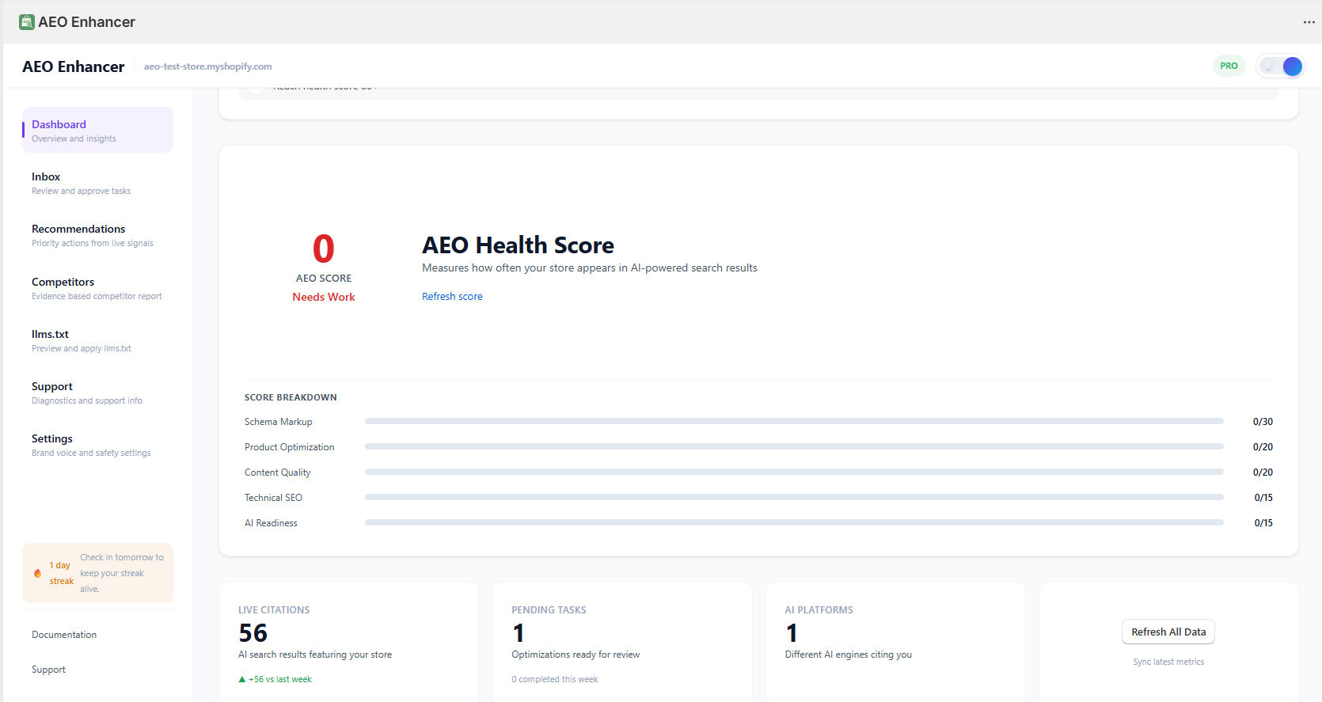The width and height of the screenshot is (1322, 702).
Task: Open Recommendations section
Action: tap(97, 235)
